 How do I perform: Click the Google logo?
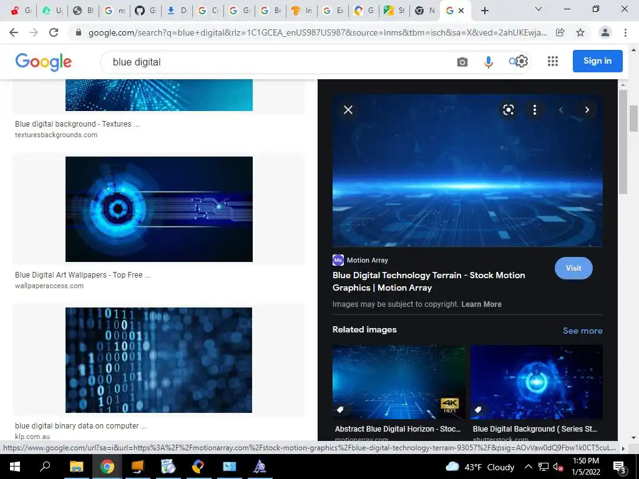43,62
